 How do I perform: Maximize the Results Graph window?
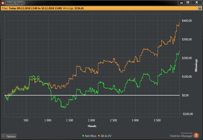[x=188, y=3]
